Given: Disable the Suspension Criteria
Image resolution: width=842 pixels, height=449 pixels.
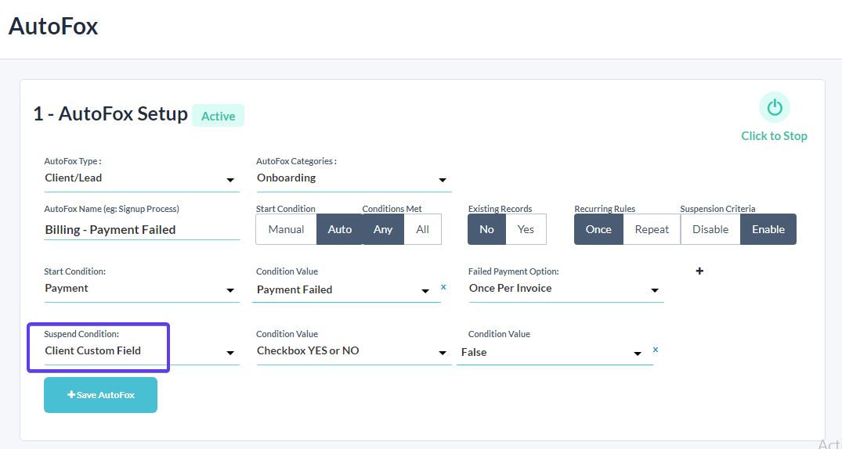Looking at the screenshot, I should (x=710, y=229).
